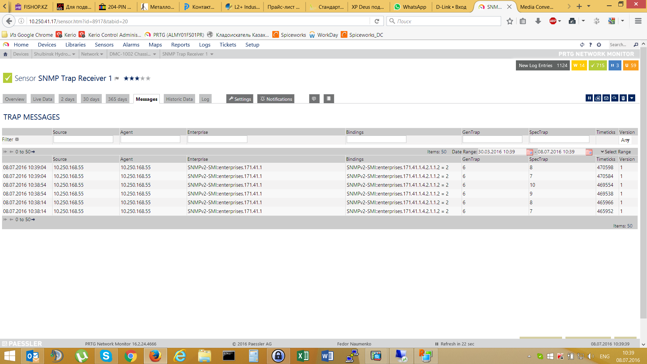Click the Source filter input field
The image size is (647, 364).
tap(83, 139)
